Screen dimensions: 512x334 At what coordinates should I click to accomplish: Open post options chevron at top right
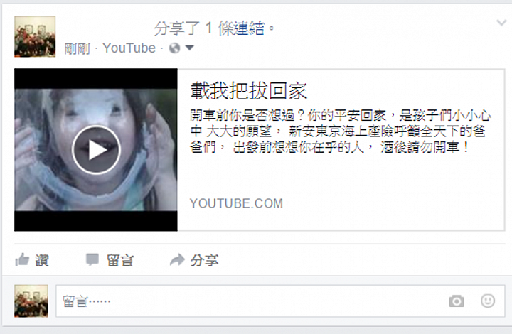pyautogui.click(x=501, y=23)
